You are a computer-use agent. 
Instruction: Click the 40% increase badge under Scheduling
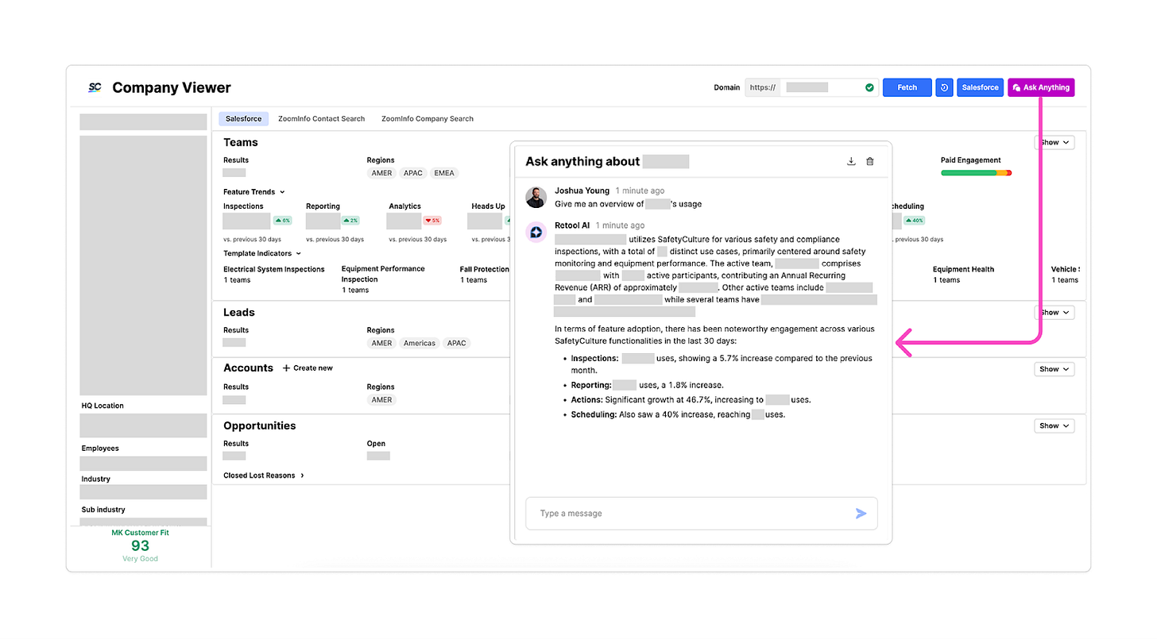tap(914, 221)
